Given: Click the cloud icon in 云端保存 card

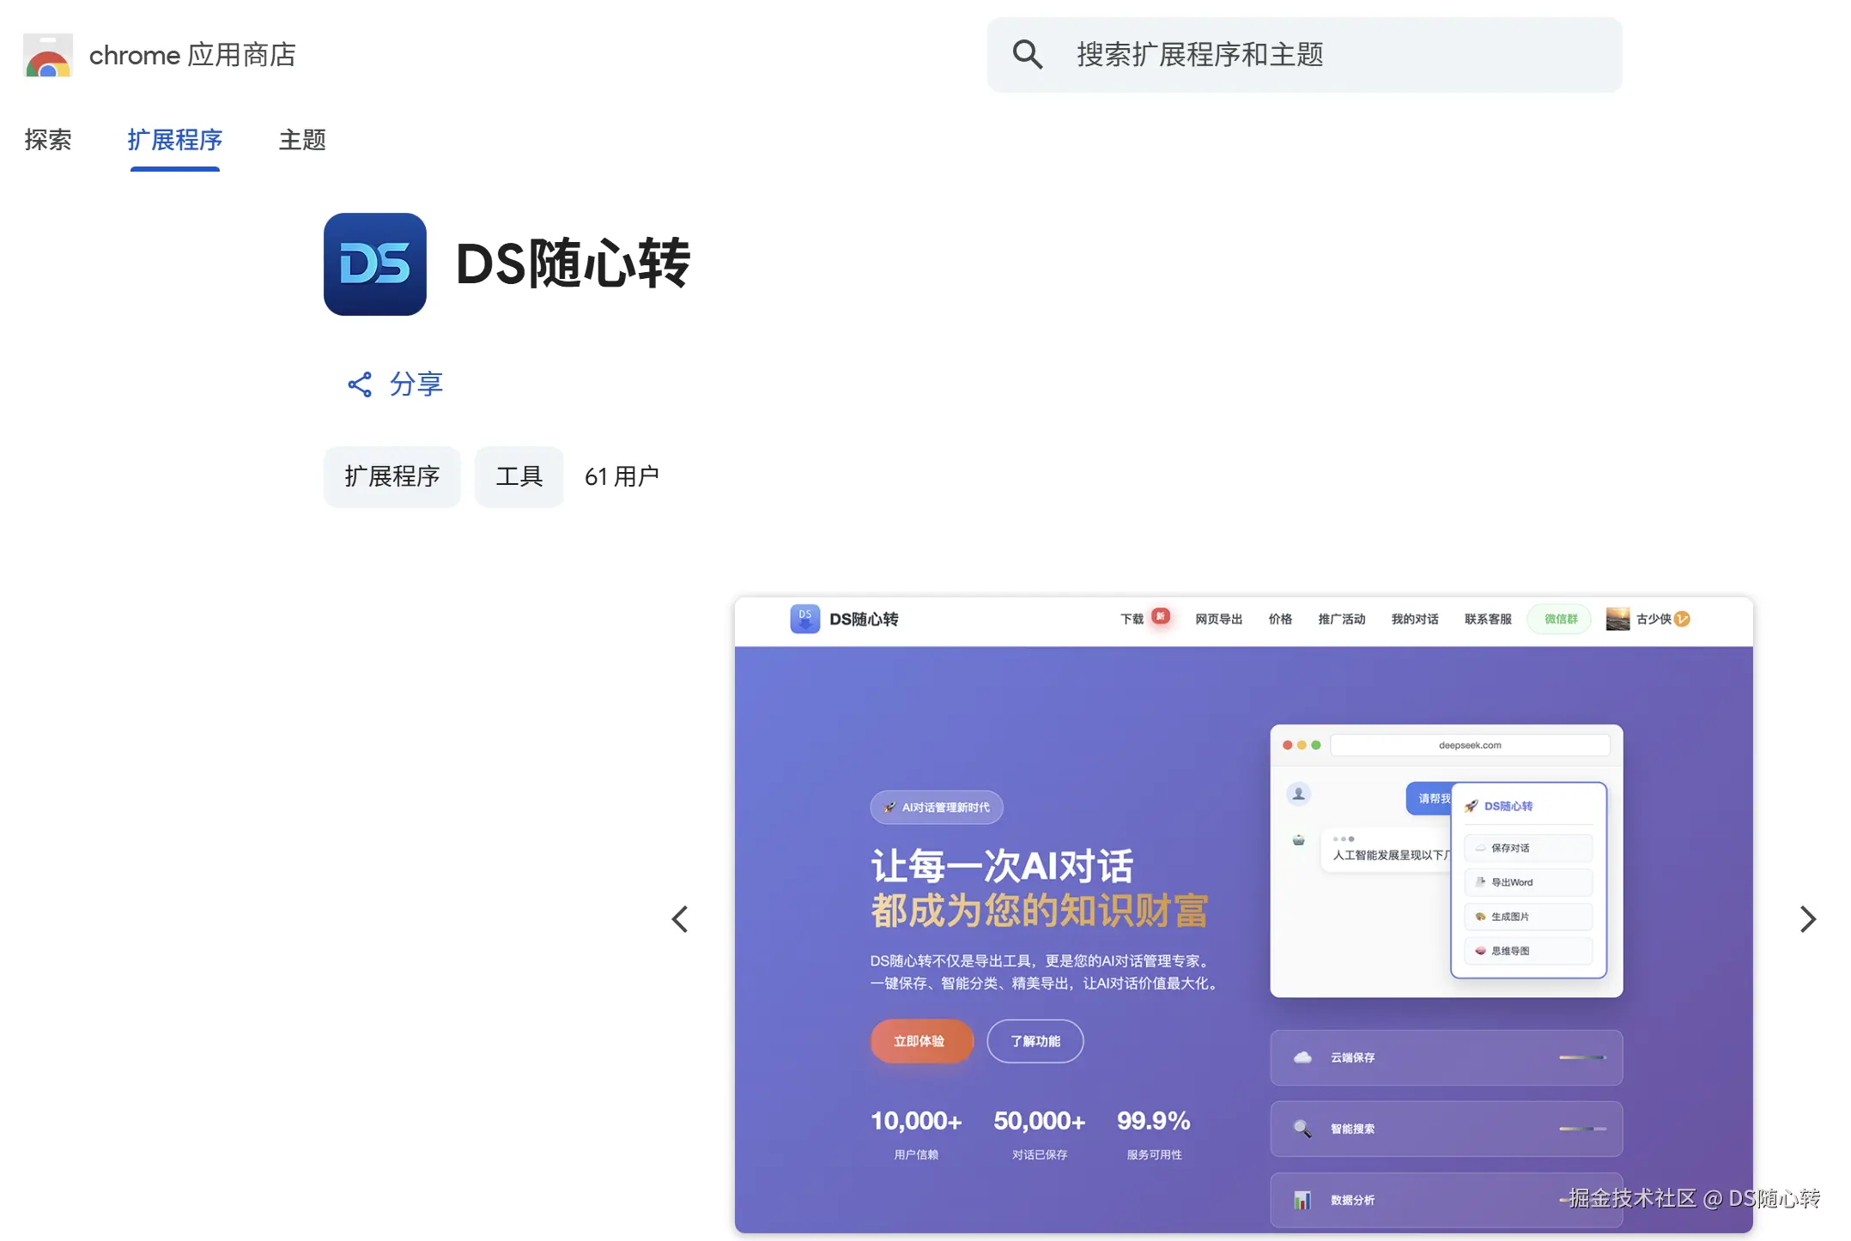Looking at the screenshot, I should click(x=1302, y=1057).
